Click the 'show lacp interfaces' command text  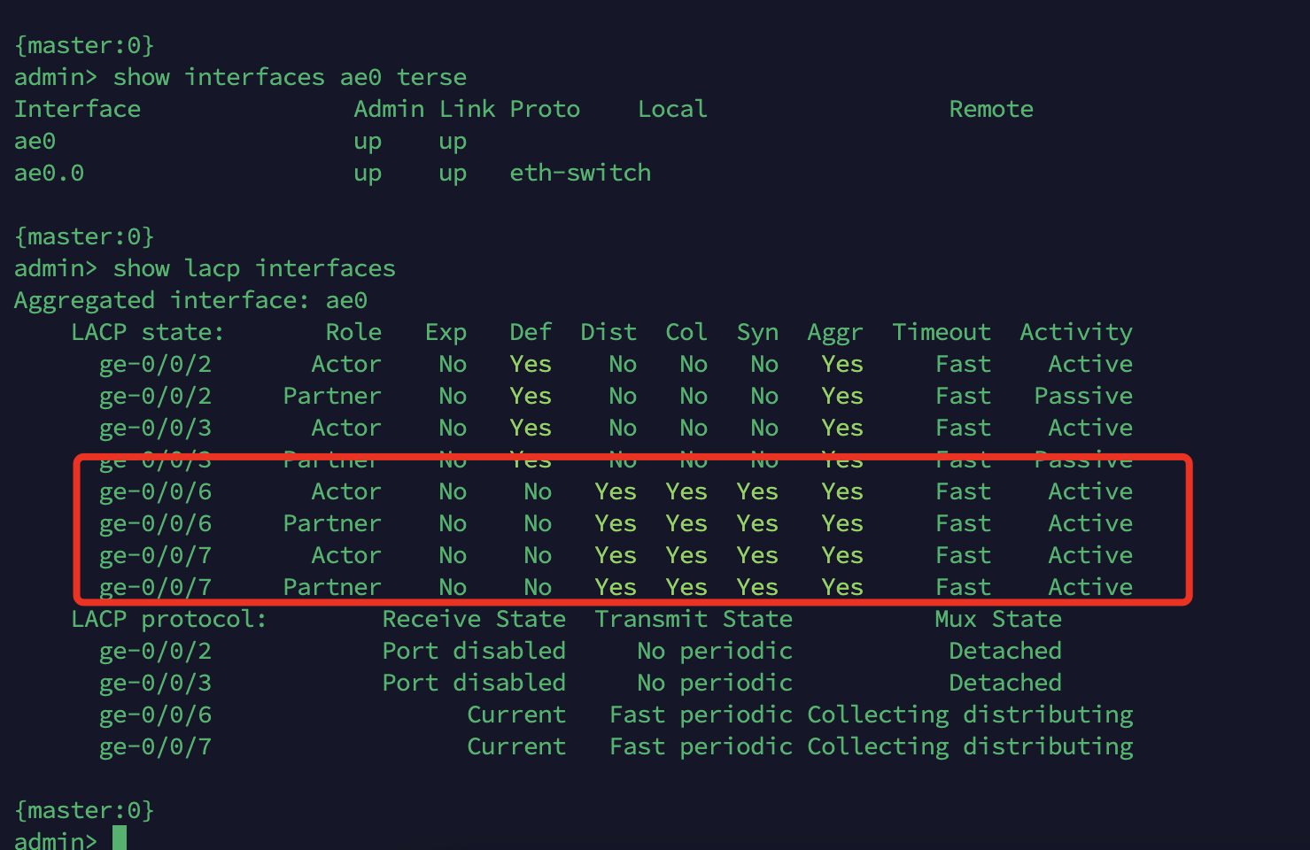coord(254,269)
